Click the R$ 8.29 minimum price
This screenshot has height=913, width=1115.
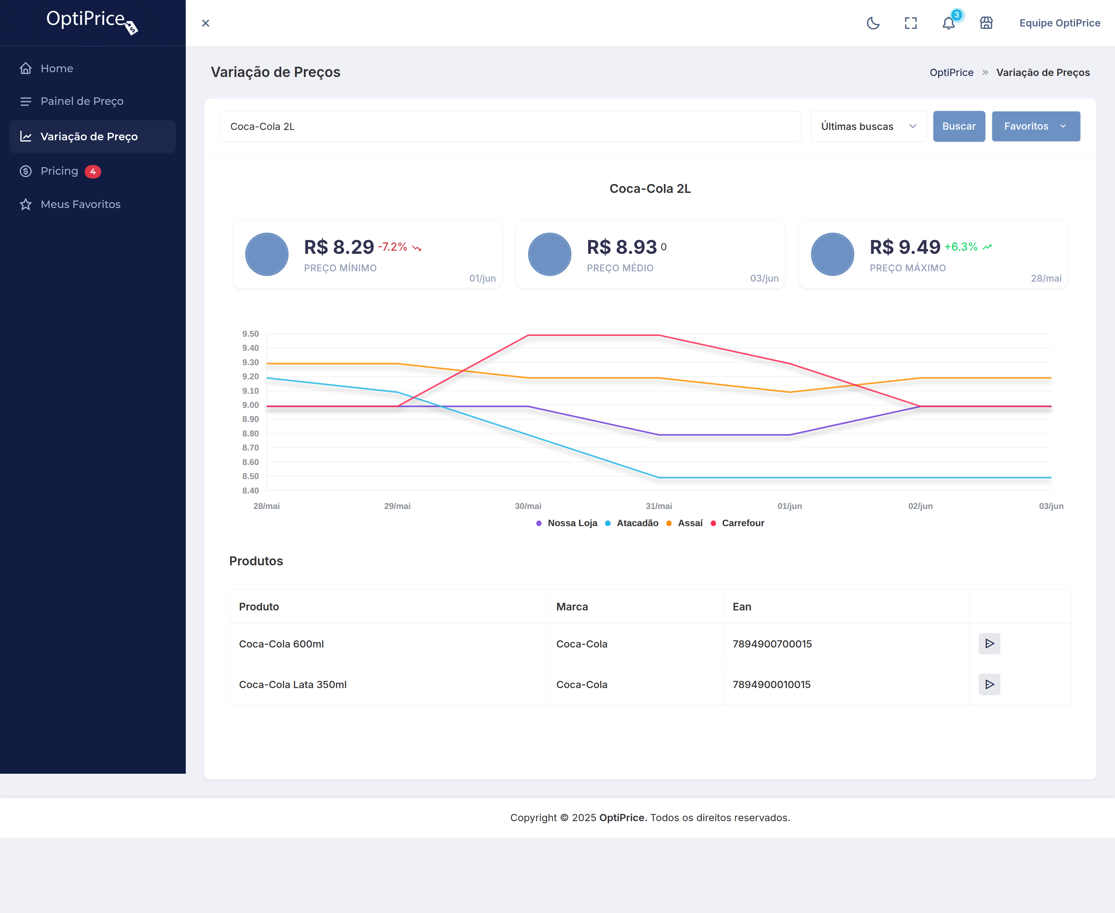[x=339, y=247]
